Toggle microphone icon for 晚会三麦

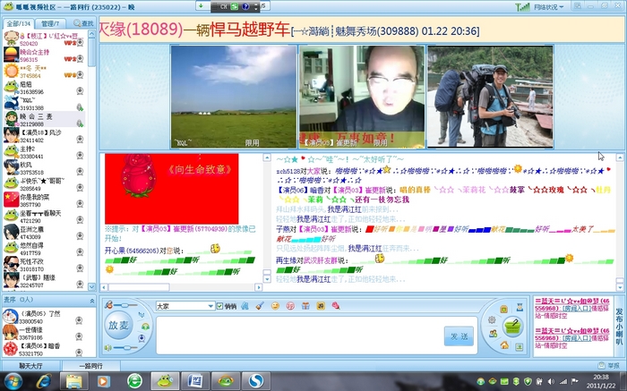(80, 123)
